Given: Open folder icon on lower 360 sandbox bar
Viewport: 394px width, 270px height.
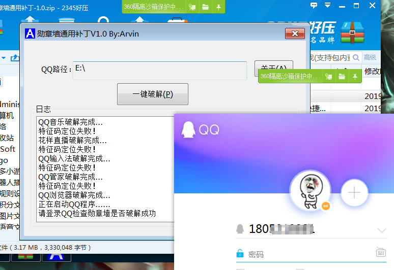Looking at the screenshot, I should tap(342, 77).
